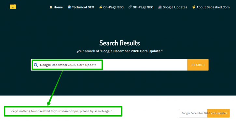Image resolution: width=236 pixels, height=121 pixels.
Task: Click the house icon beside Home
Action: 51,7
